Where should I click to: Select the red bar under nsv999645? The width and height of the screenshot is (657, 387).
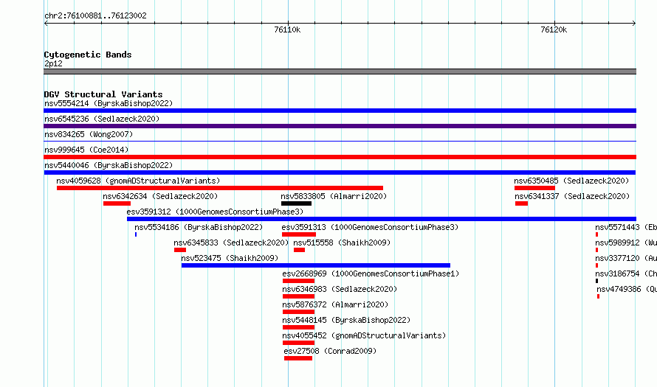(x=340, y=157)
